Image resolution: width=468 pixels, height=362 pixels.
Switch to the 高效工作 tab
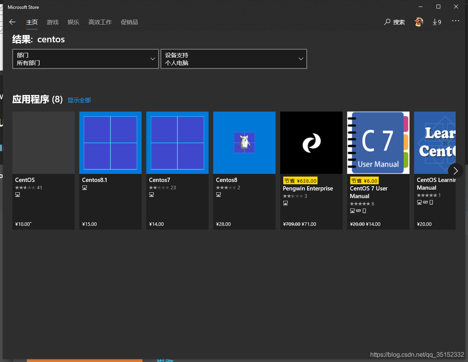point(100,22)
